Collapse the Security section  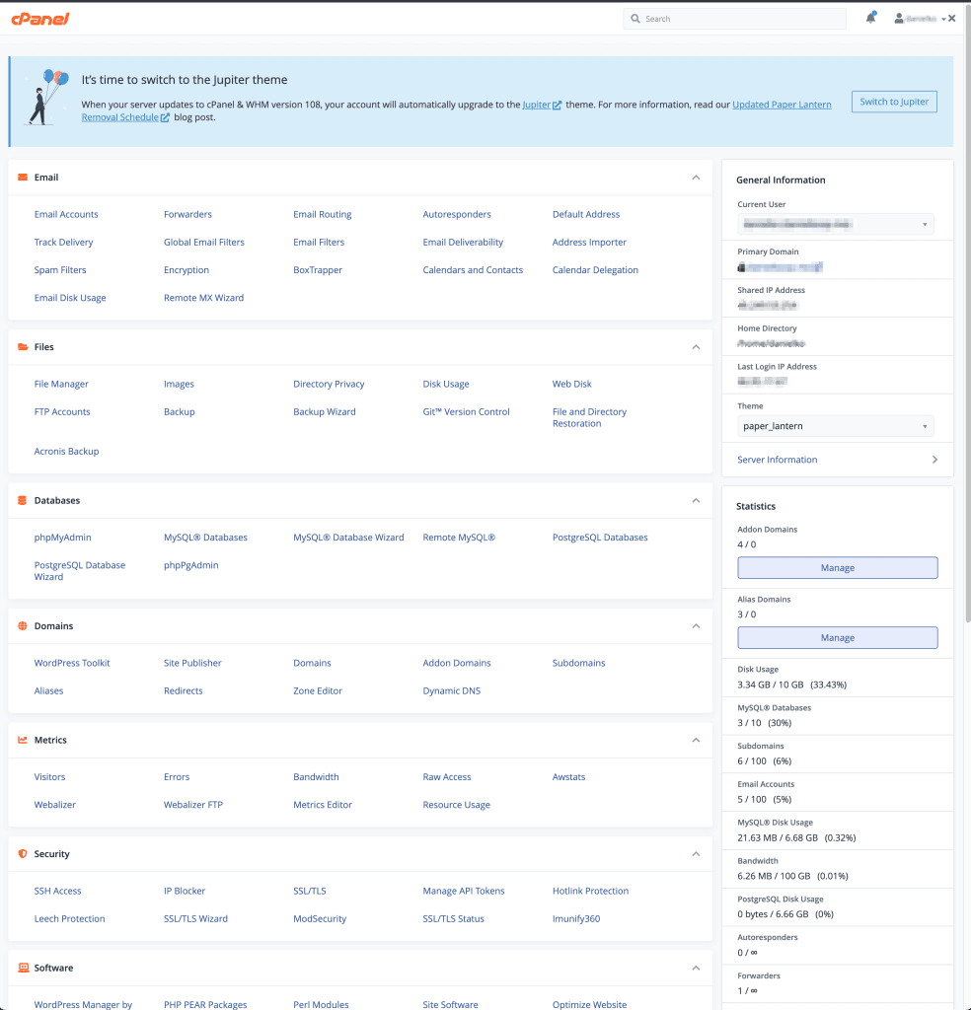click(x=696, y=854)
